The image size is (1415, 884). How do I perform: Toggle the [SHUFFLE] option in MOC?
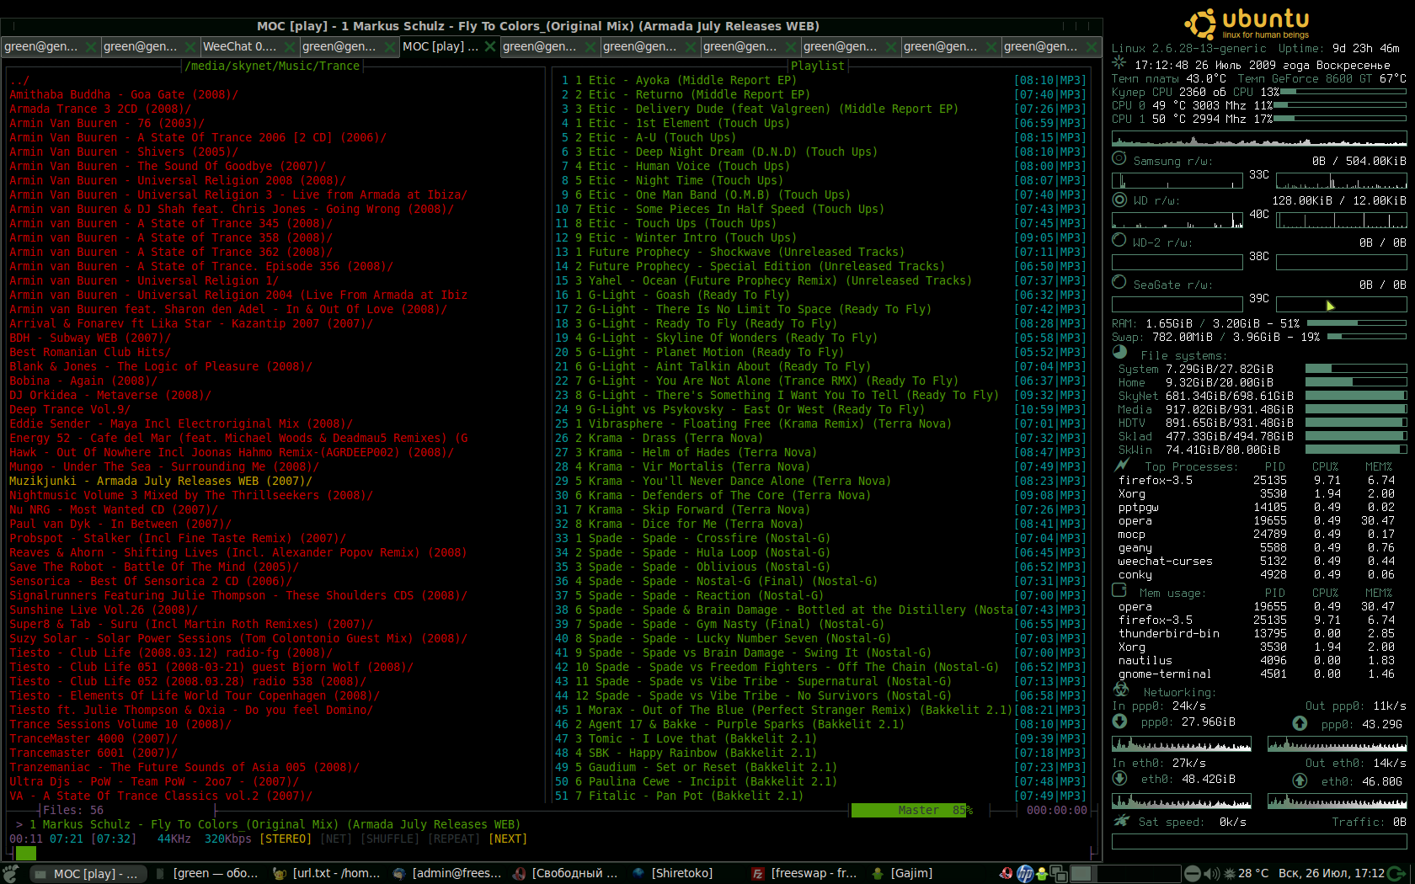pos(389,839)
